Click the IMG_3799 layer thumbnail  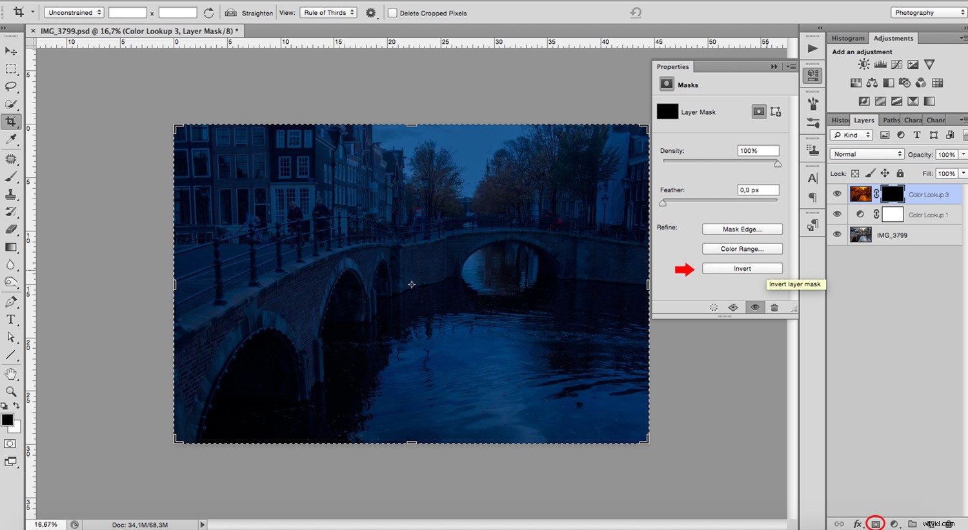861,234
